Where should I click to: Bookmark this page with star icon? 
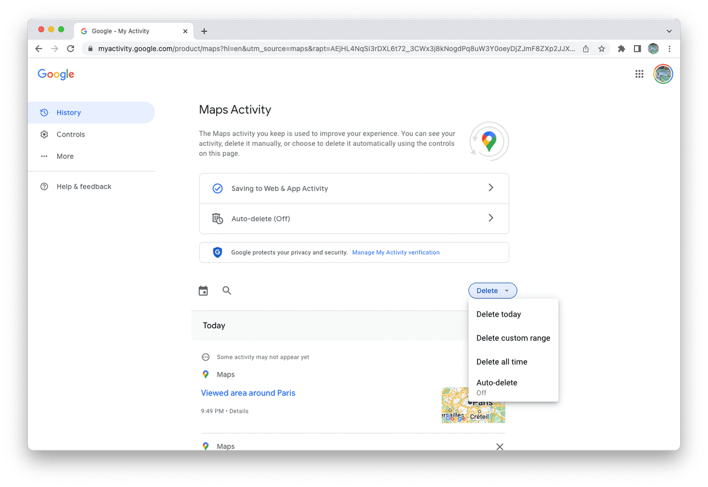click(602, 49)
